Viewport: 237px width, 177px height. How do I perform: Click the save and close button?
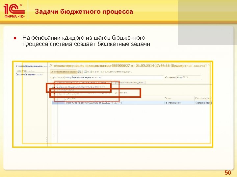(x=64, y=72)
